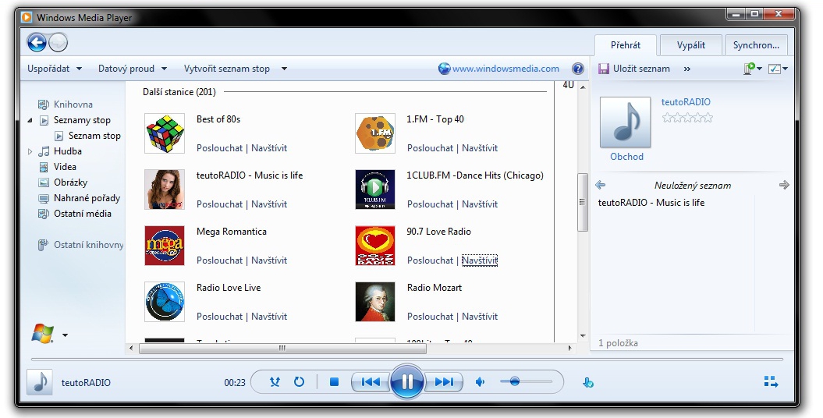Switch to the Synchron... tab
The image size is (823, 418).
[x=756, y=45]
